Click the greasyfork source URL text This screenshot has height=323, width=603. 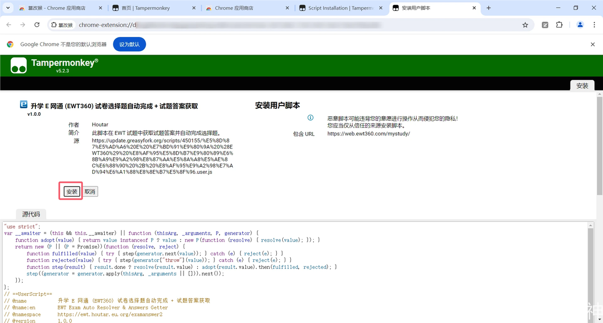pos(162,156)
